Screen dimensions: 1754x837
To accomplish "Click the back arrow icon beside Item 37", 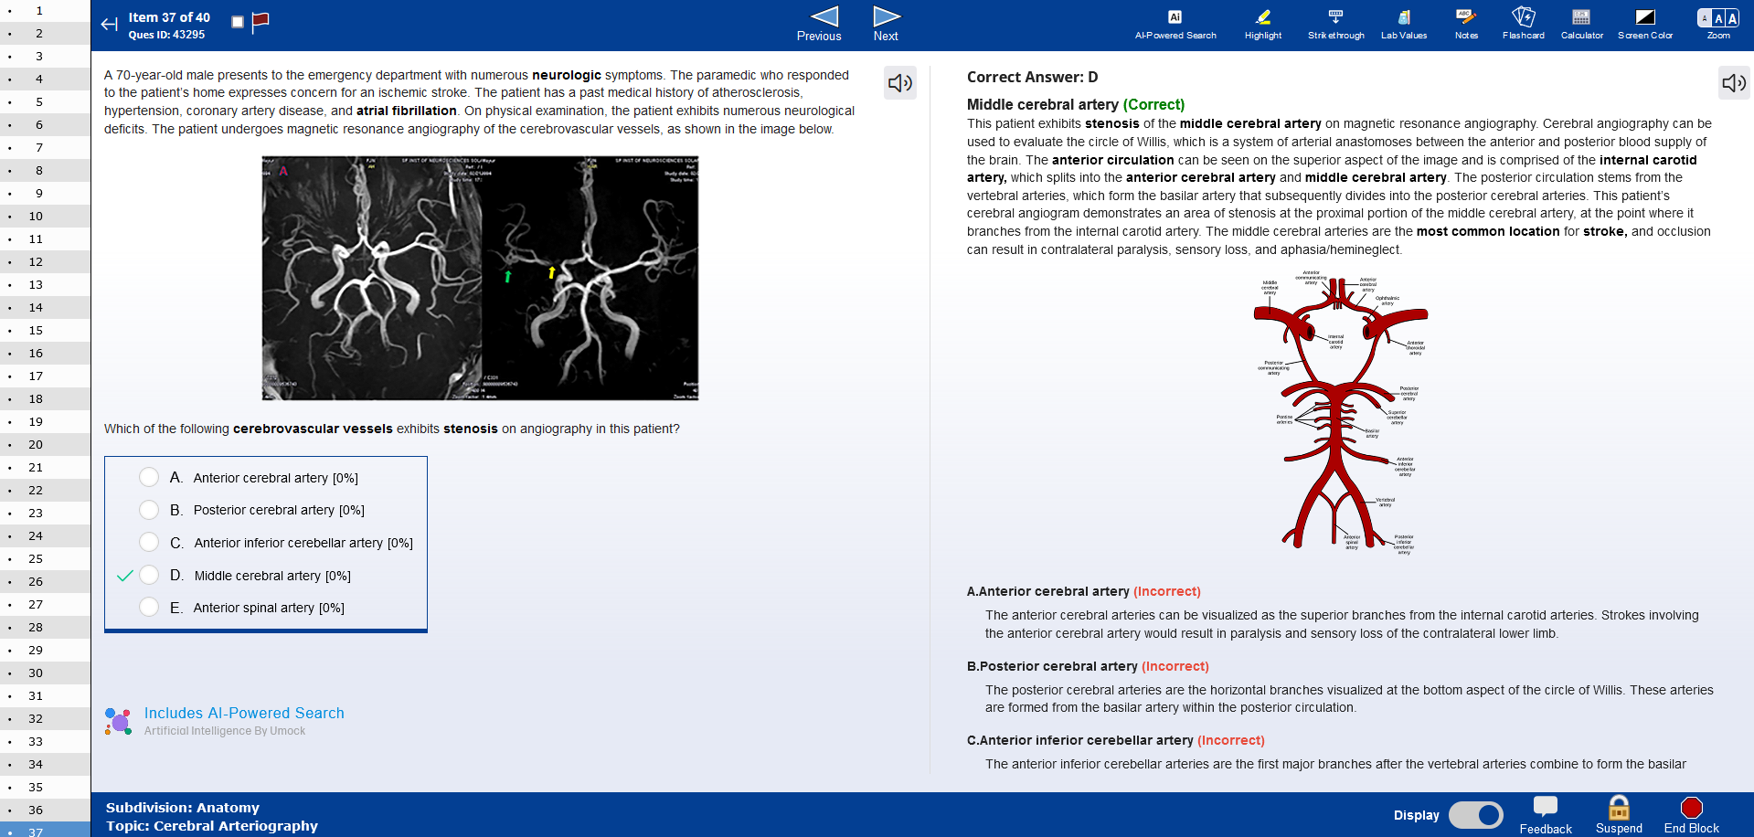I will [110, 25].
